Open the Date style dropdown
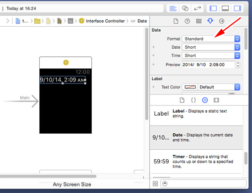This screenshot has height=193, width=252. [211, 47]
